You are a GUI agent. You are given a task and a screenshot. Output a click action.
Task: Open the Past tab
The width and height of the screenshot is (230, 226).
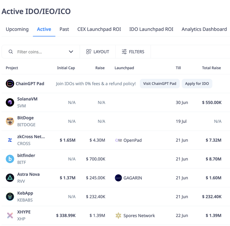(x=64, y=29)
